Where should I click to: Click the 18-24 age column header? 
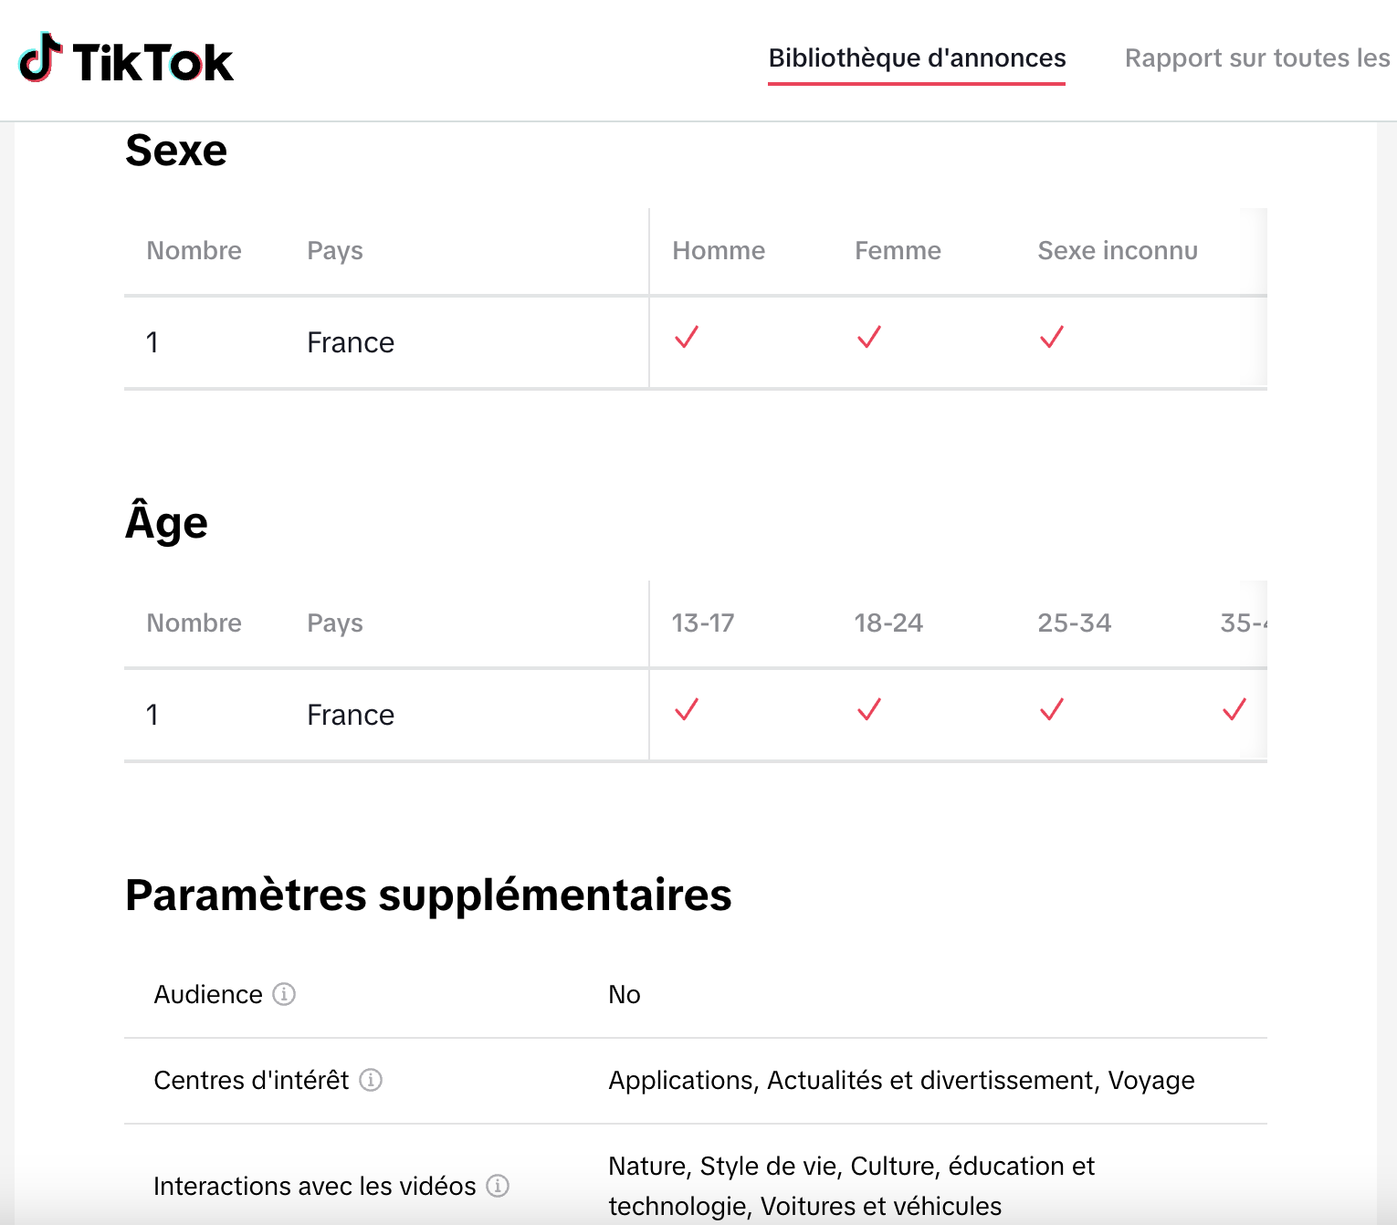(888, 623)
